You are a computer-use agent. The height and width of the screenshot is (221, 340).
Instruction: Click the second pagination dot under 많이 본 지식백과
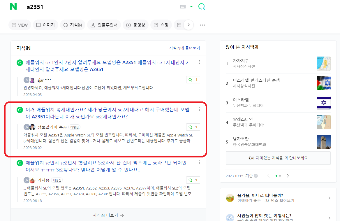click(x=280, y=176)
